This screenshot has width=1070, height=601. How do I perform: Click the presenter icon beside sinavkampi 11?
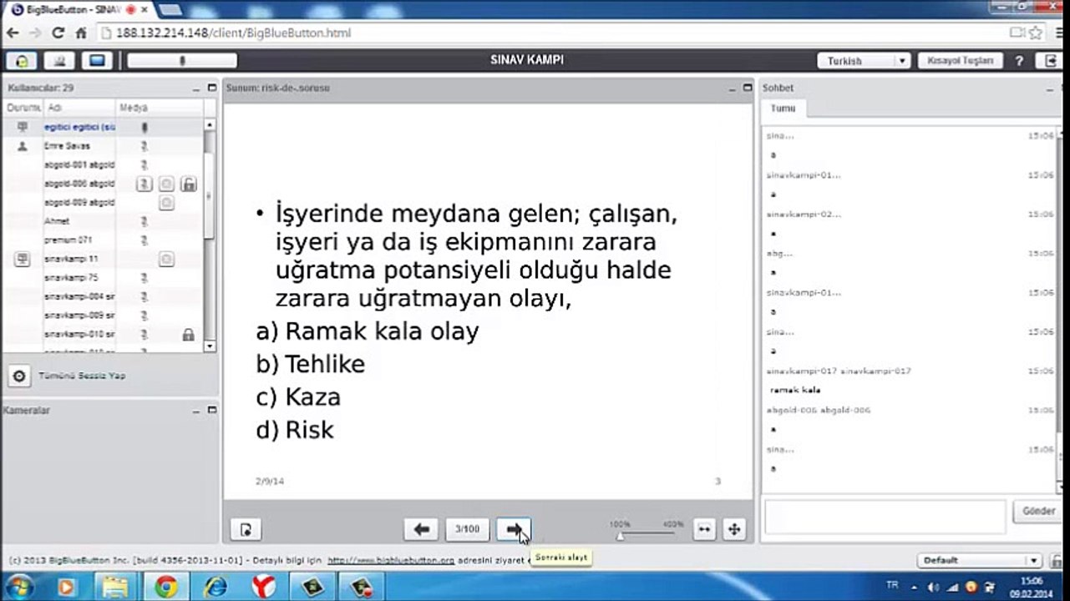[x=23, y=260]
